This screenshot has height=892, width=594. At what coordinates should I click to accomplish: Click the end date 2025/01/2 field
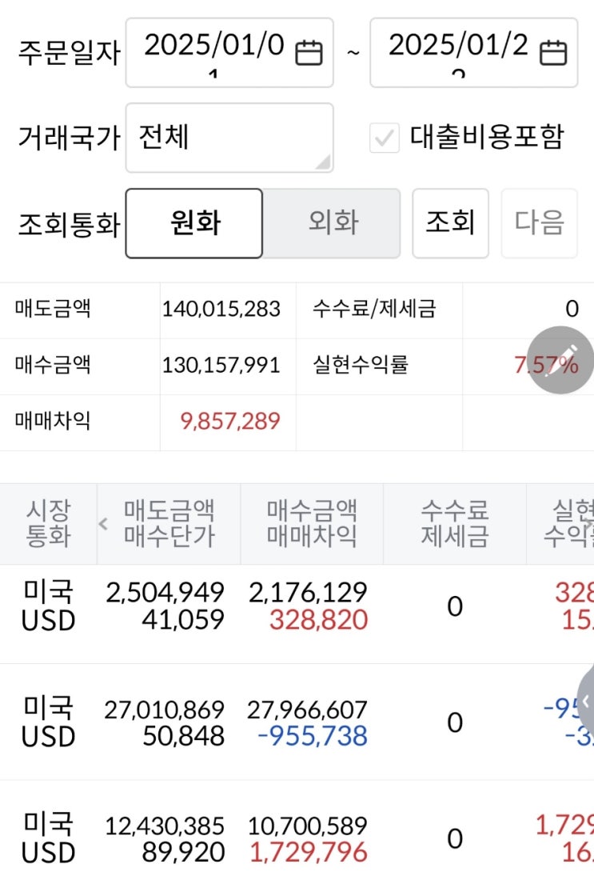tap(458, 51)
